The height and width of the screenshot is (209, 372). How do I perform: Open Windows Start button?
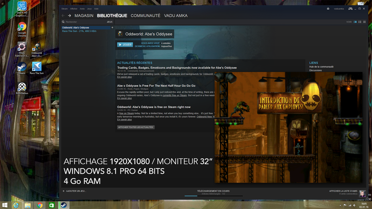(5, 205)
